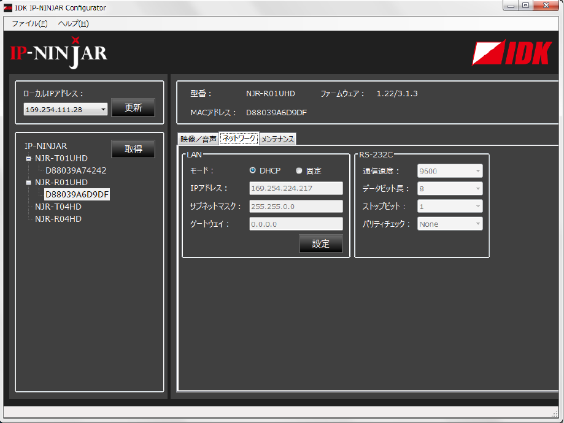Image resolution: width=564 pixels, height=423 pixels.
Task: Open the パリティチェック dropdown
Action: 450,224
